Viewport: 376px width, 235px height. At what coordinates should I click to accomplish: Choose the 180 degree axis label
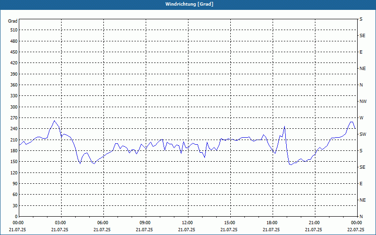[14, 151]
